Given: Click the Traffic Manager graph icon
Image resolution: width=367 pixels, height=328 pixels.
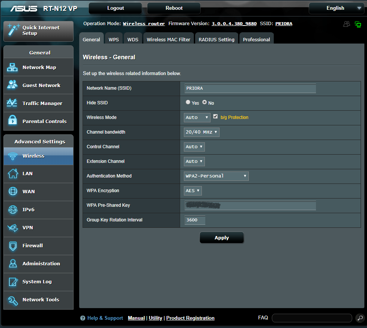Looking at the screenshot, I should coord(12,103).
